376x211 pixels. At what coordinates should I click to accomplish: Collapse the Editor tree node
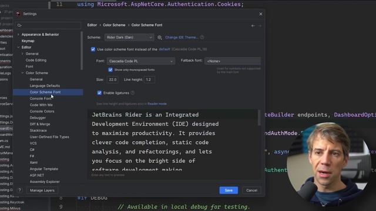(x=18, y=47)
